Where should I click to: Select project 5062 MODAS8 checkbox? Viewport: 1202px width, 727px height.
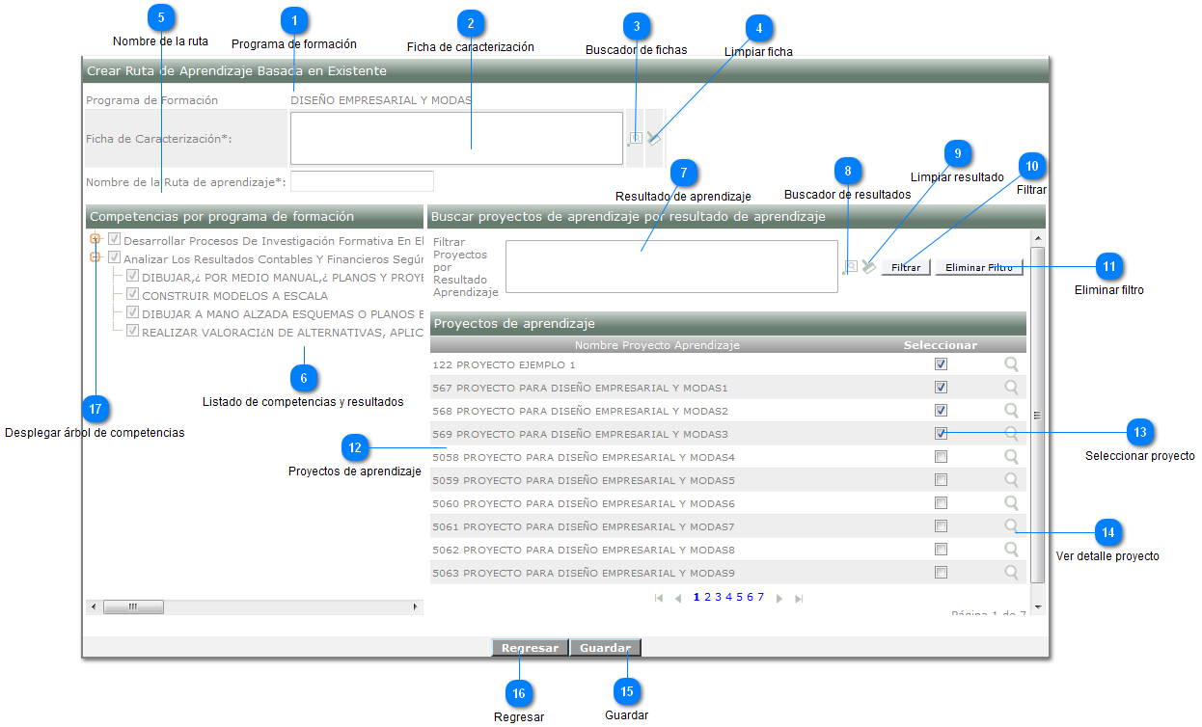pos(941,550)
